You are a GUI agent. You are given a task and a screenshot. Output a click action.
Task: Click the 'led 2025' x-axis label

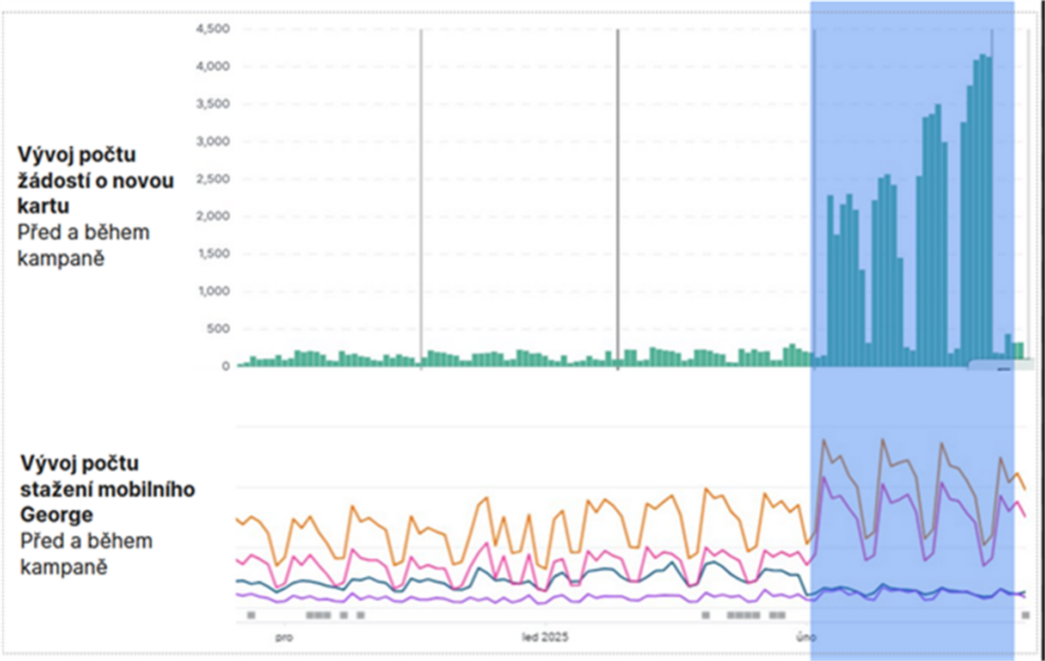(x=545, y=637)
